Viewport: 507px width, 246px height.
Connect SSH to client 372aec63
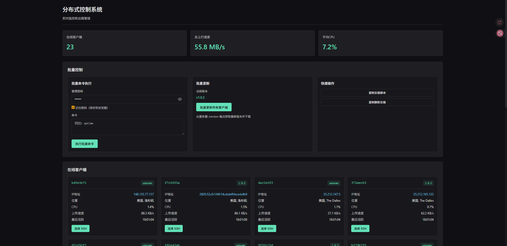(x=360, y=229)
